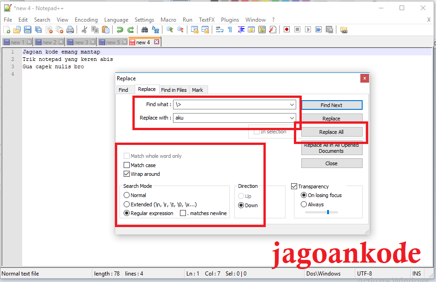Save the current file with floppy icon

pyautogui.click(x=28, y=30)
